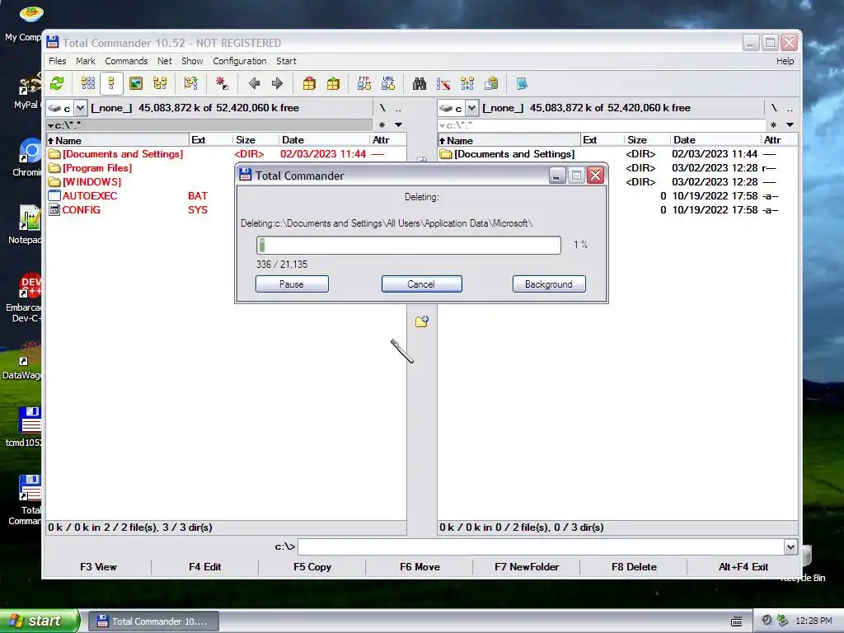The image size is (844, 633).
Task: Open the FTP connect icon
Action: pyautogui.click(x=363, y=83)
